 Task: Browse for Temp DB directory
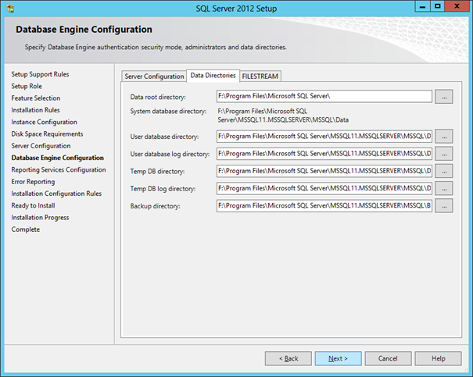[444, 172]
